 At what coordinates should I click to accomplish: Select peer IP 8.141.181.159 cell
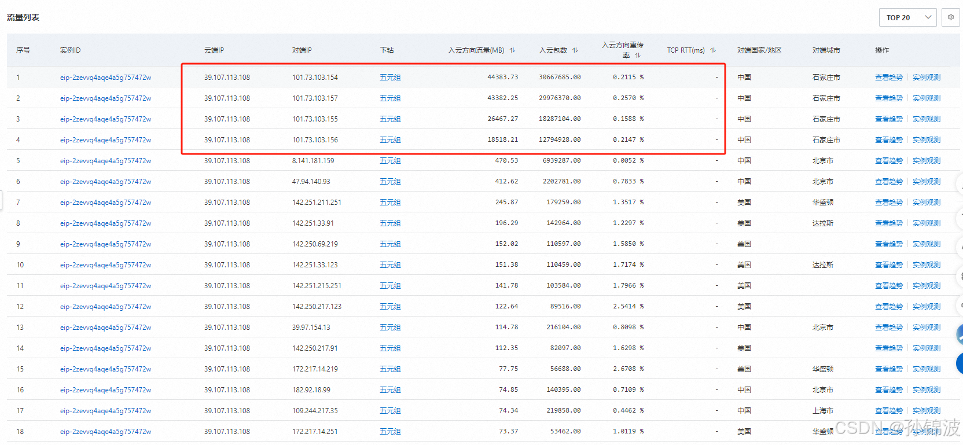[313, 161]
